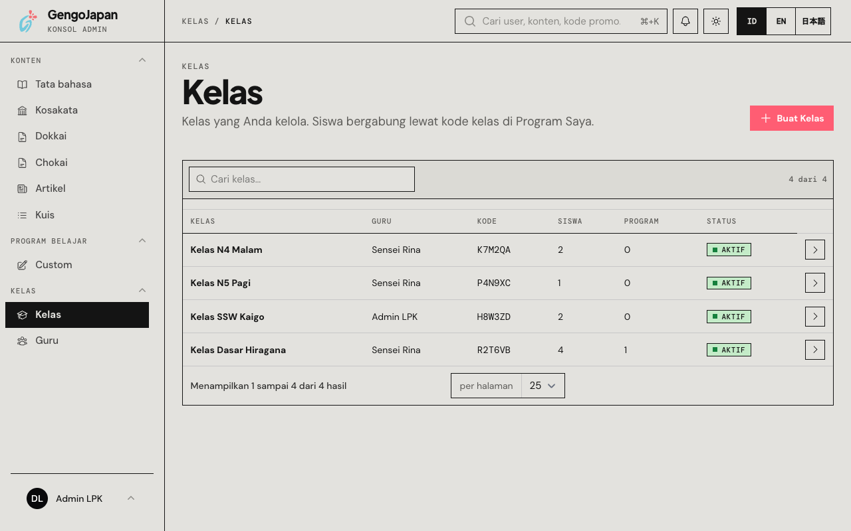Screen dimensions: 851x531
Task: Click the GengoJapan logo icon
Action: coord(28,21)
